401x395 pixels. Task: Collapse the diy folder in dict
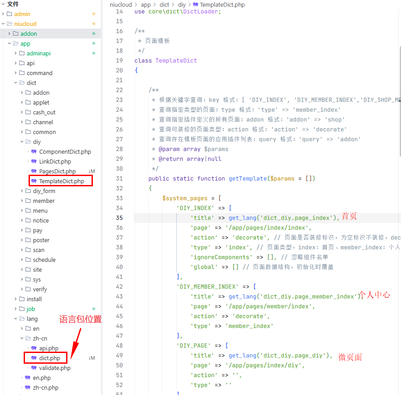[x=22, y=142]
